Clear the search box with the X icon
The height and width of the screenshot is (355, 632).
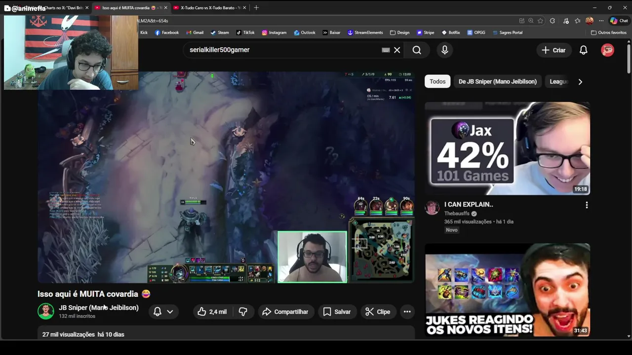point(397,50)
